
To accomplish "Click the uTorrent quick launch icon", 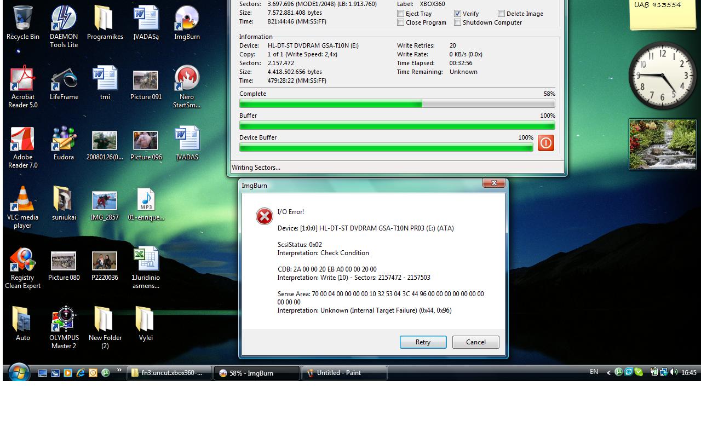I will tap(105, 373).
